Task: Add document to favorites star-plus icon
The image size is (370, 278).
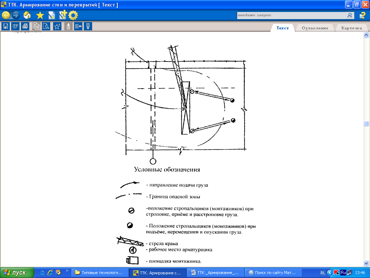Action: pyautogui.click(x=57, y=26)
